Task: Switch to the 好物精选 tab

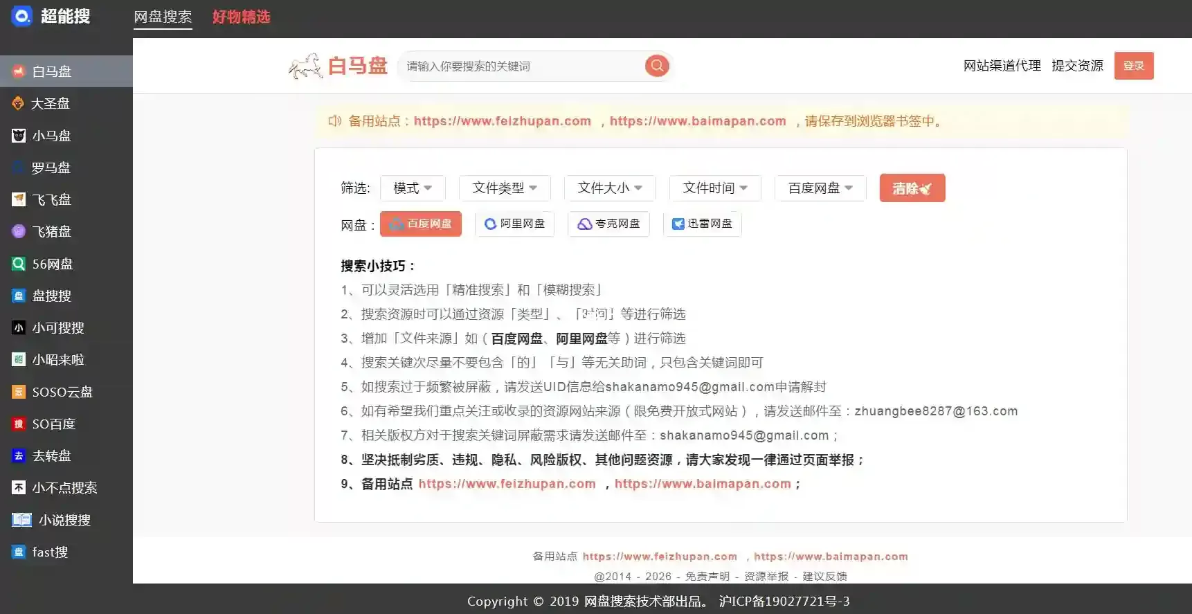Action: click(x=241, y=17)
